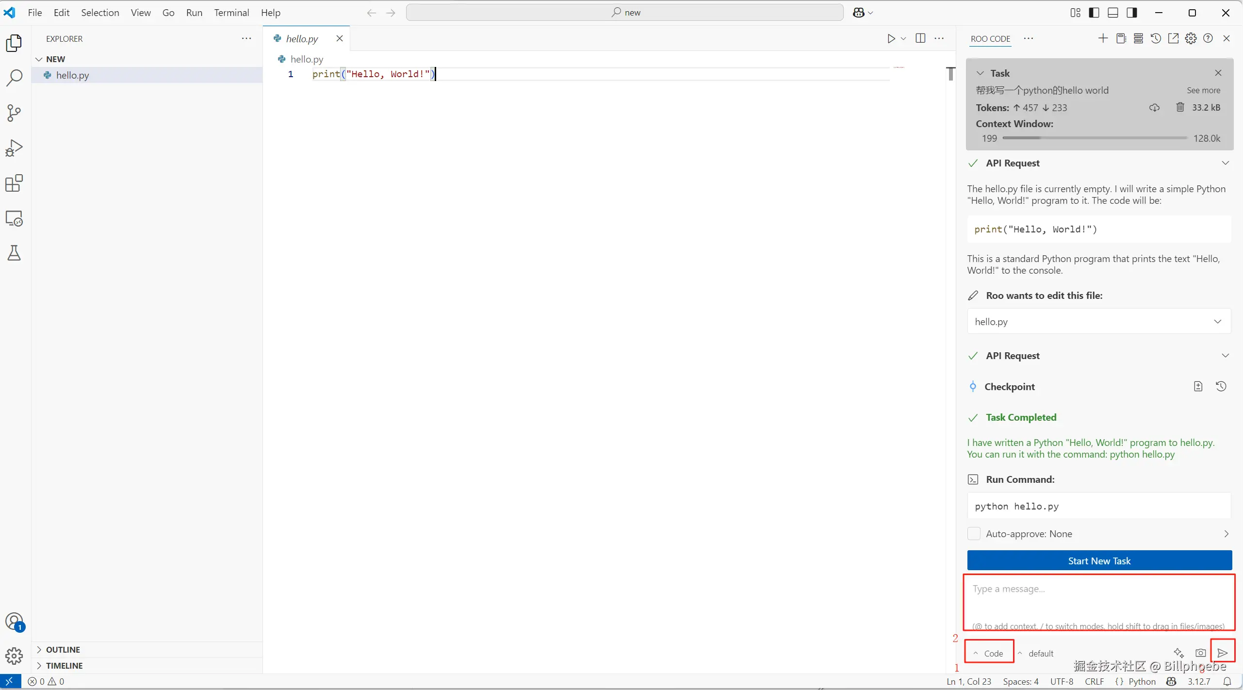Open the Code mode dropdown
The width and height of the screenshot is (1243, 690).
click(989, 653)
